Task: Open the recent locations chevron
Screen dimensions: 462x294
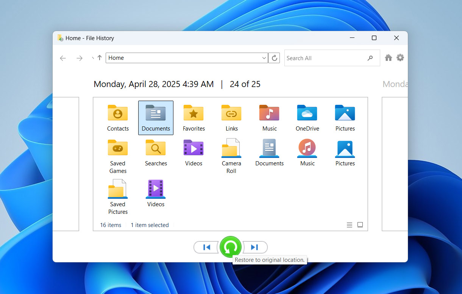Action: point(92,58)
